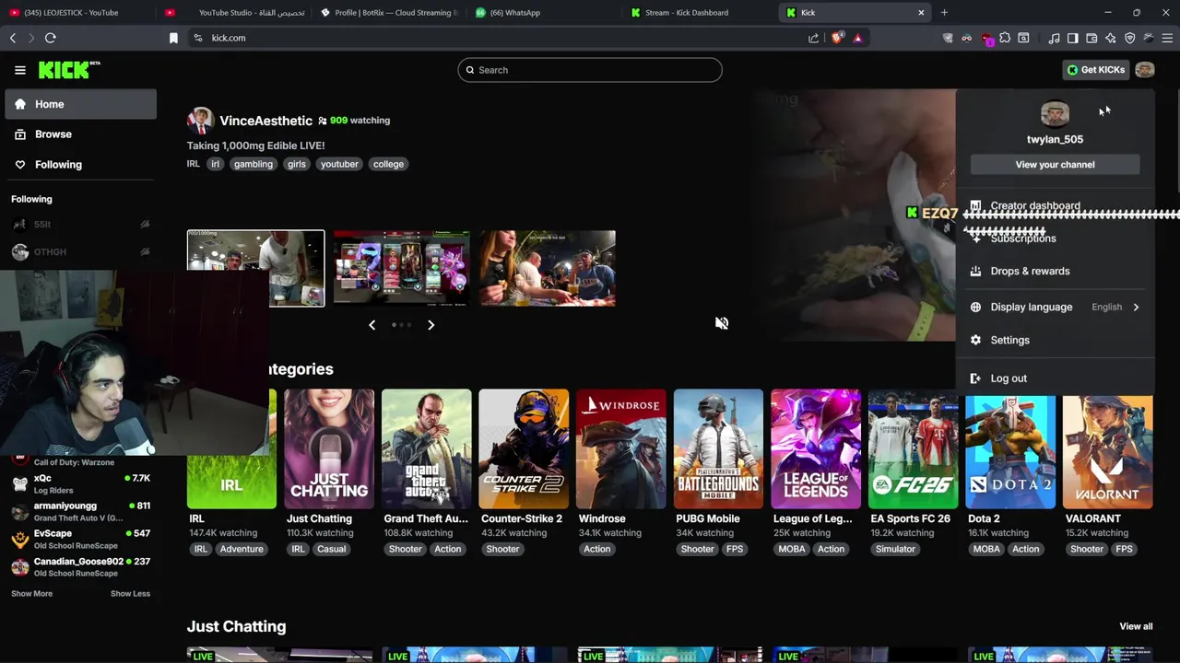The image size is (1180, 663).
Task: Click the Kick logo
Action: pos(69,70)
